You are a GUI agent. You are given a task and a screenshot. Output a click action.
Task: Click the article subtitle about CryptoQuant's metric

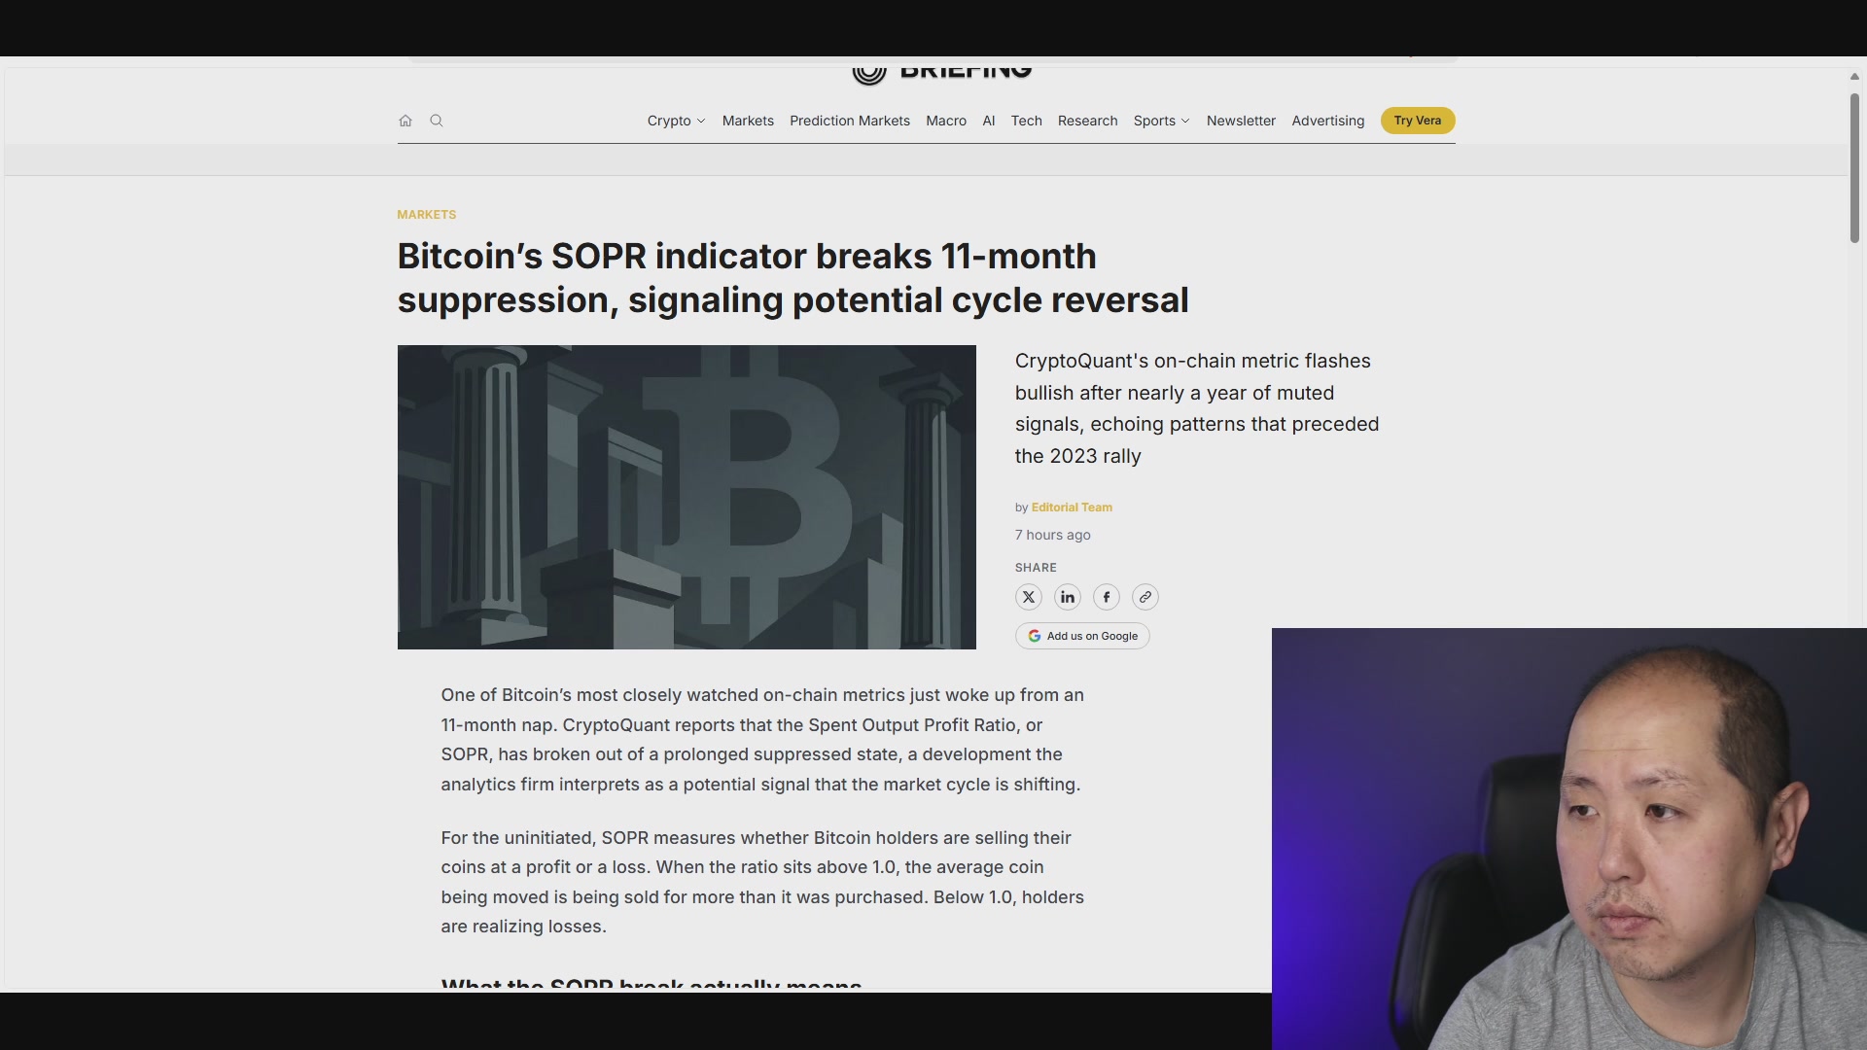(1197, 408)
